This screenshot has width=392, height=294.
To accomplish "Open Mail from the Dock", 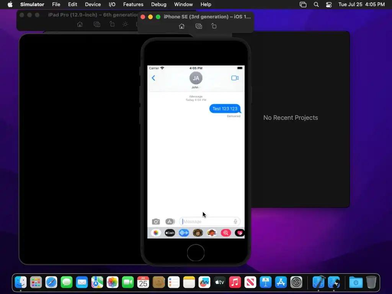I will [x=82, y=283].
